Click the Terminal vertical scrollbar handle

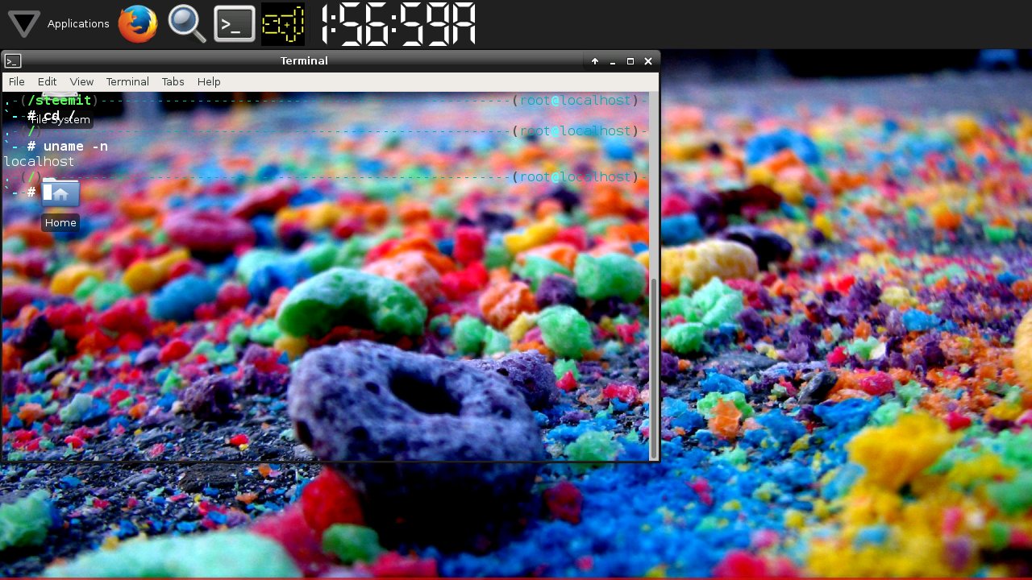654,367
